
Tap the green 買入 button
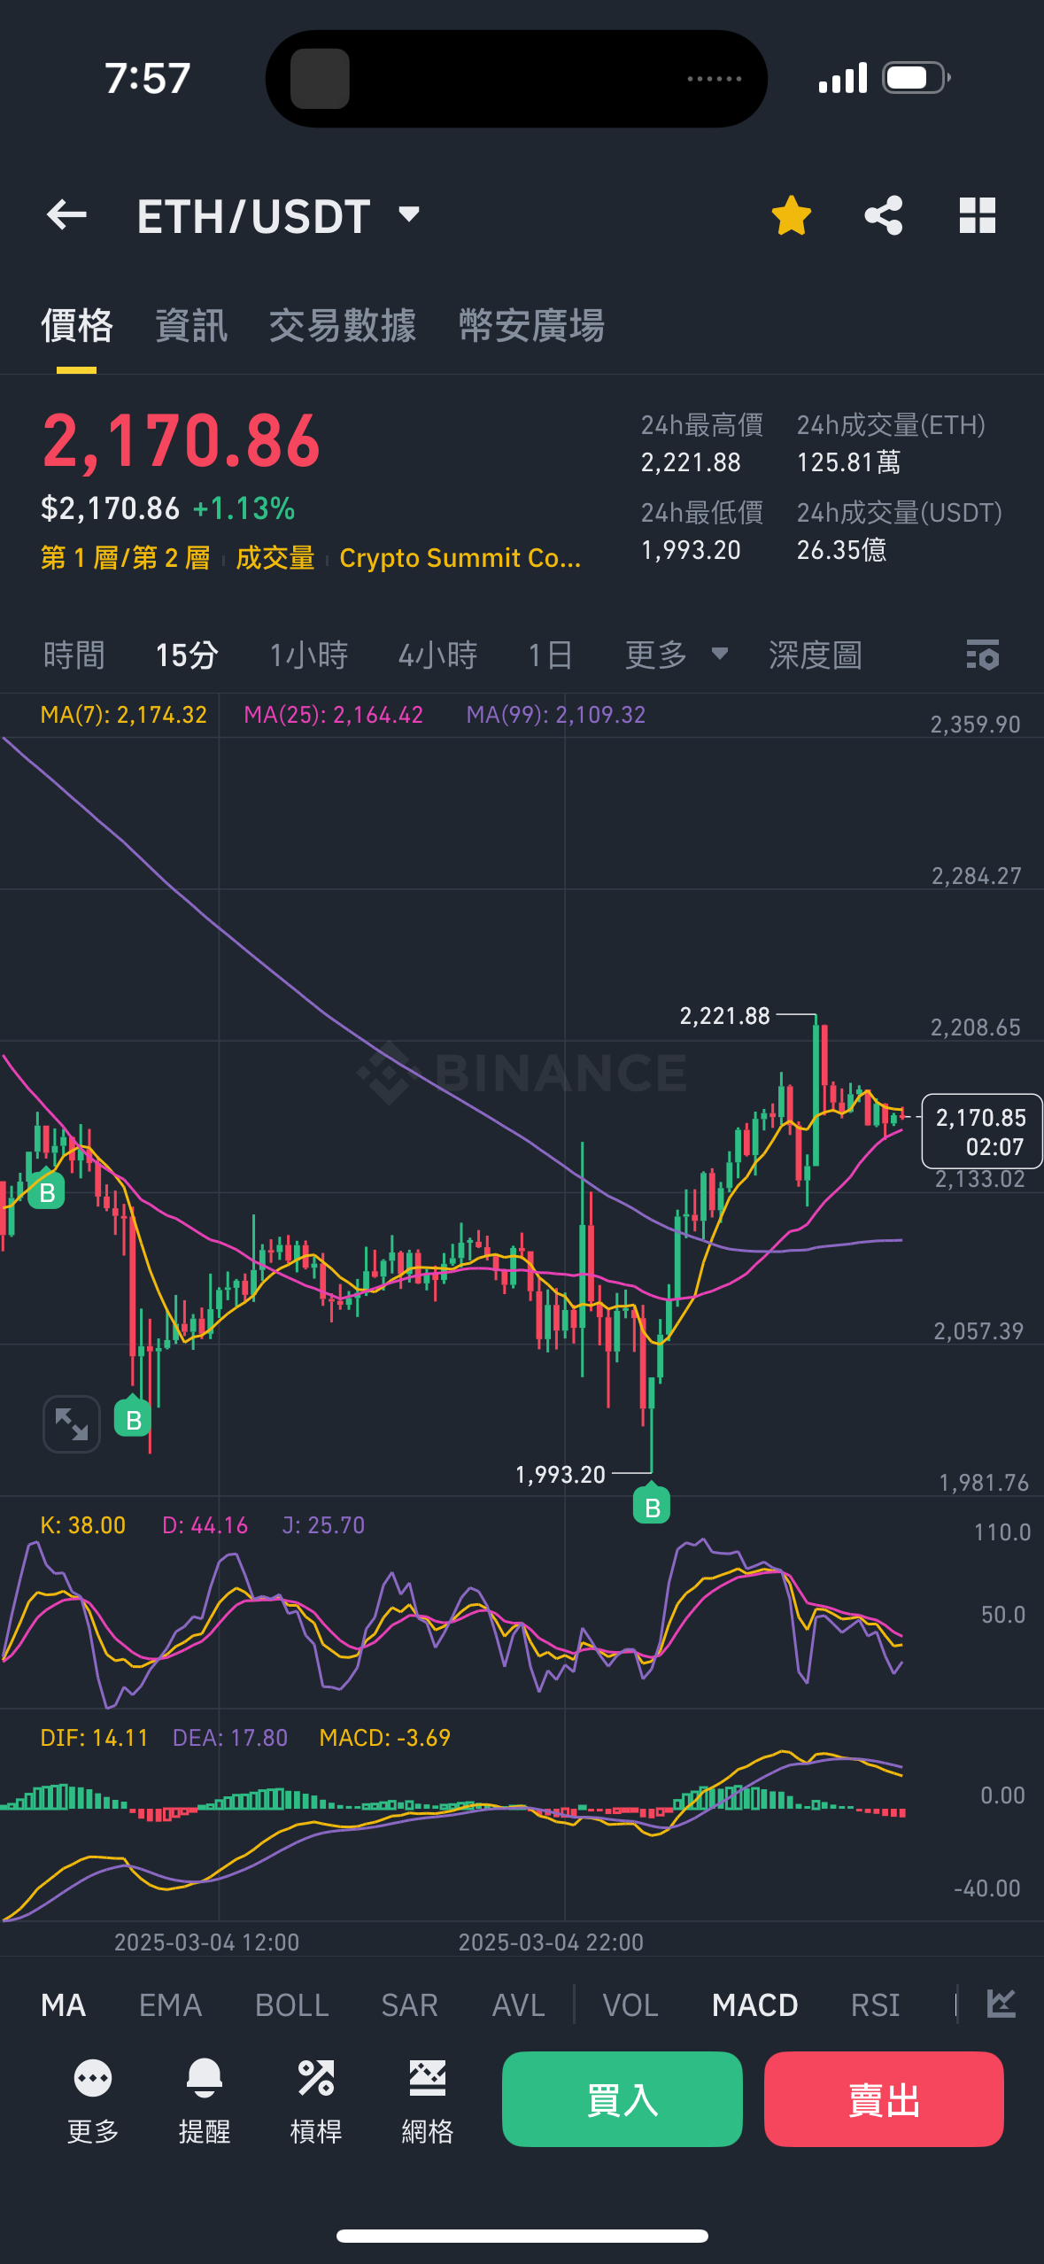coord(623,2099)
